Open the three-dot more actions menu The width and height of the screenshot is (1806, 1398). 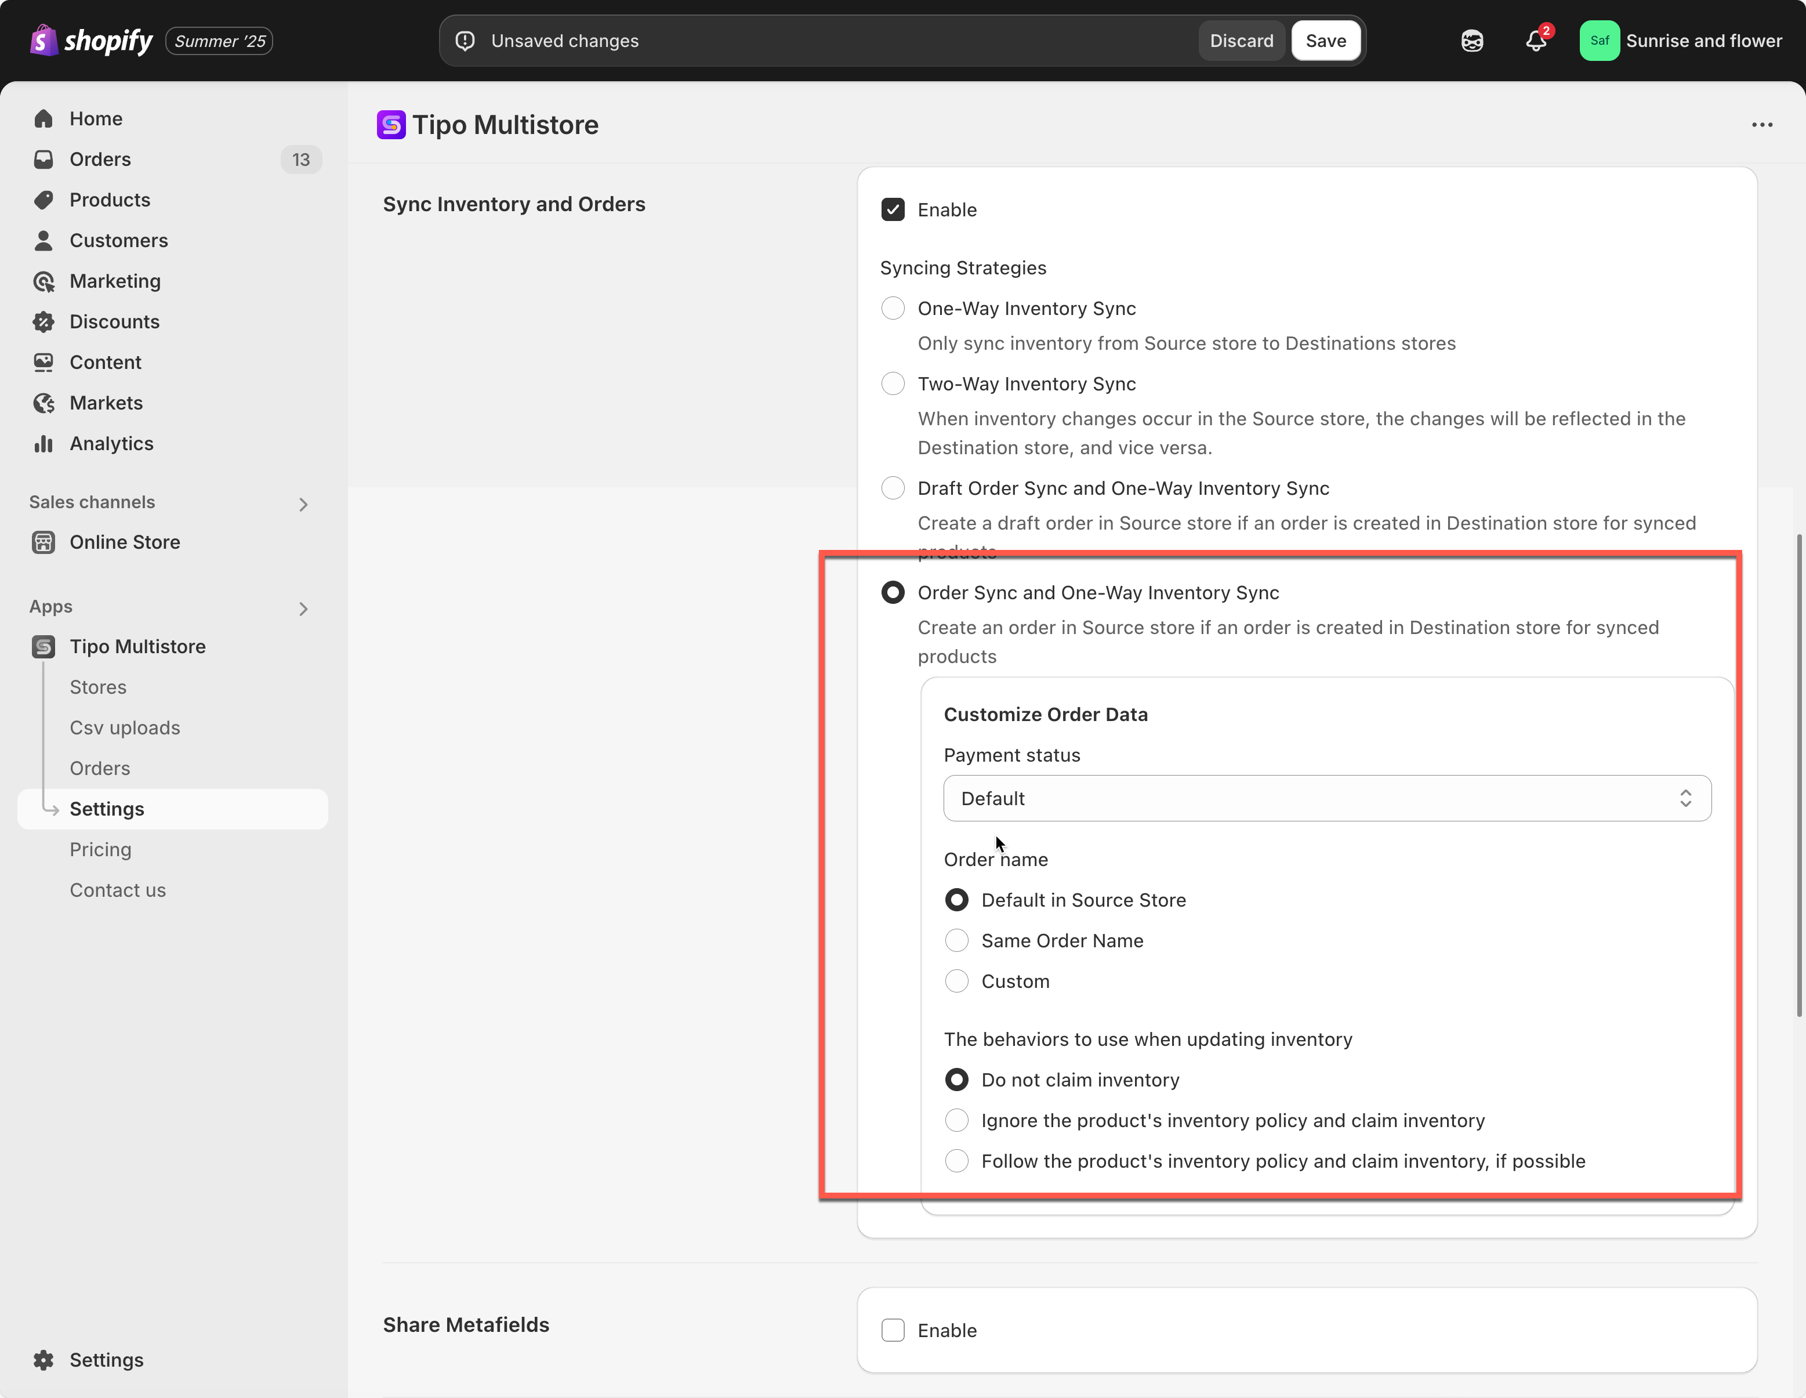coord(1761,125)
